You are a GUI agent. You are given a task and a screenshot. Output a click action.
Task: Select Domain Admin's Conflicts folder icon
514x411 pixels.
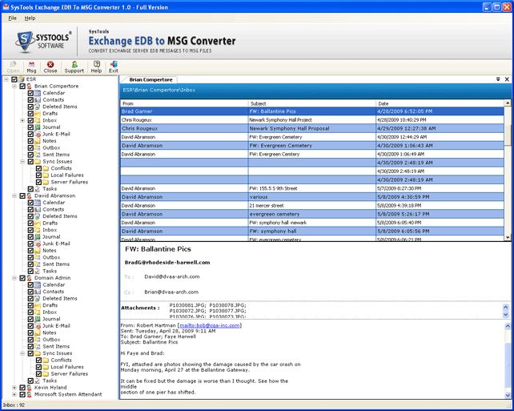(x=46, y=360)
